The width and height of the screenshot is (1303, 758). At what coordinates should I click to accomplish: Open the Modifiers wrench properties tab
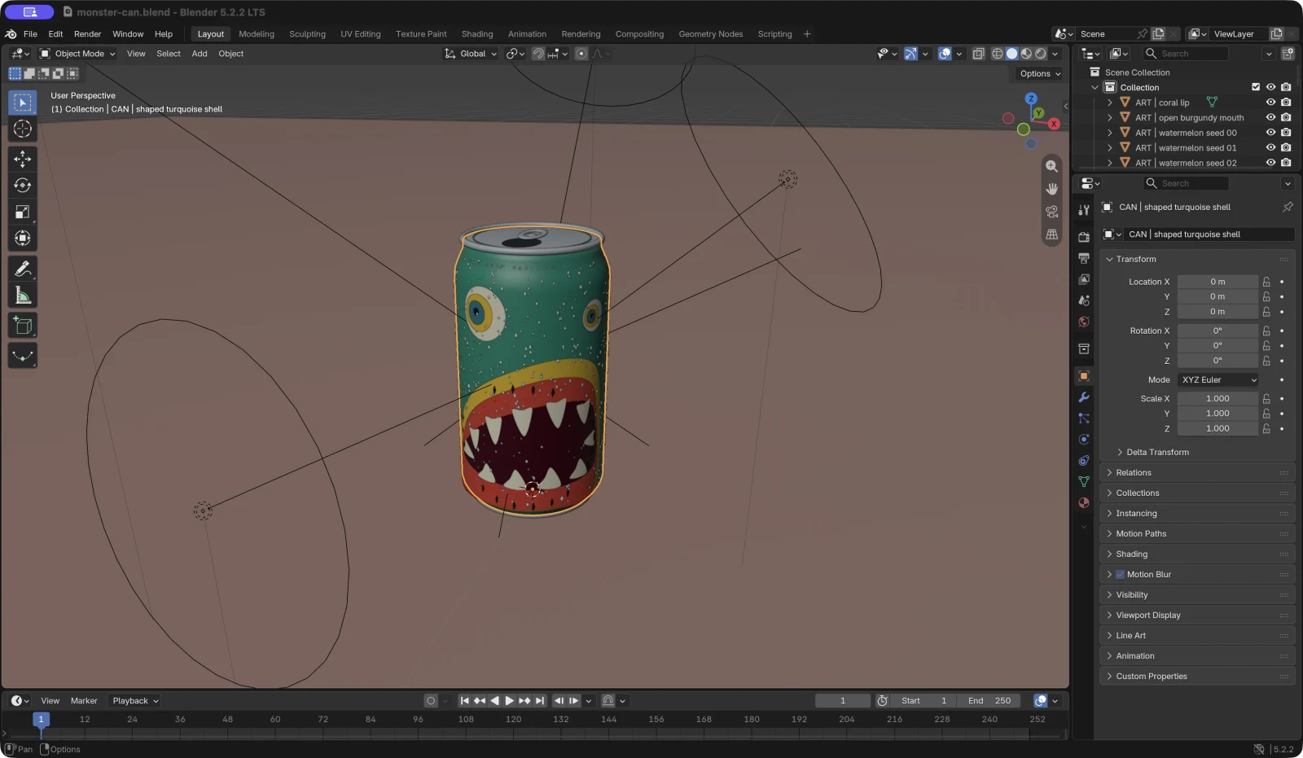[1084, 397]
